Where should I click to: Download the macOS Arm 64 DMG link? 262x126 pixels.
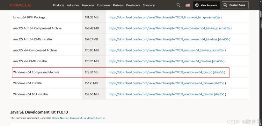163,39
